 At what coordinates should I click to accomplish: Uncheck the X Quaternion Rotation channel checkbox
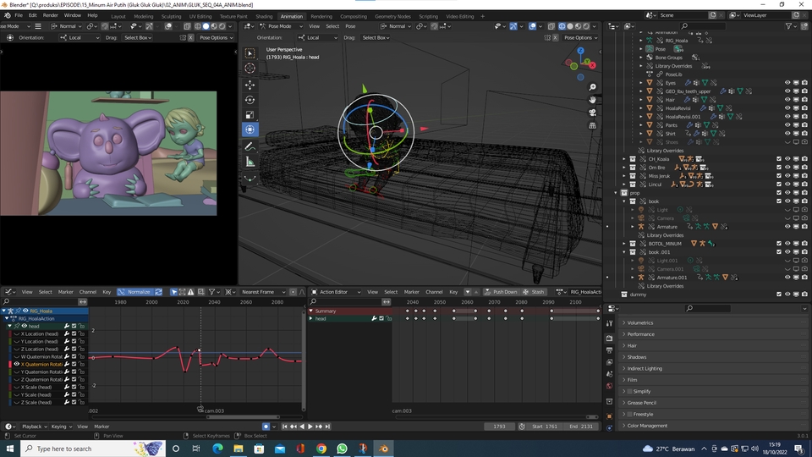[74, 364]
